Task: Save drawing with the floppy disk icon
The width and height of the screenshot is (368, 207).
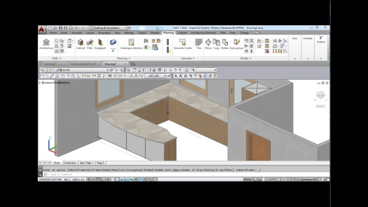Action: pos(60,28)
